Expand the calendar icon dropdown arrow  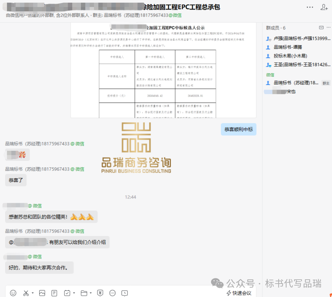[x=74, y=293]
